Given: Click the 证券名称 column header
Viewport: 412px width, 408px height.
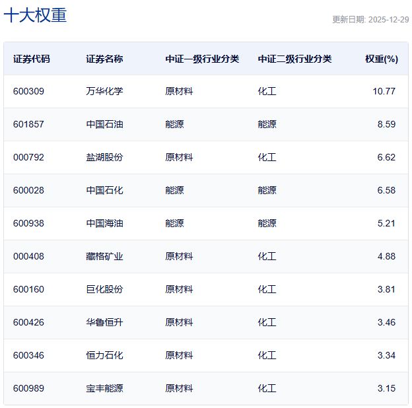Looking at the screenshot, I should point(104,59).
